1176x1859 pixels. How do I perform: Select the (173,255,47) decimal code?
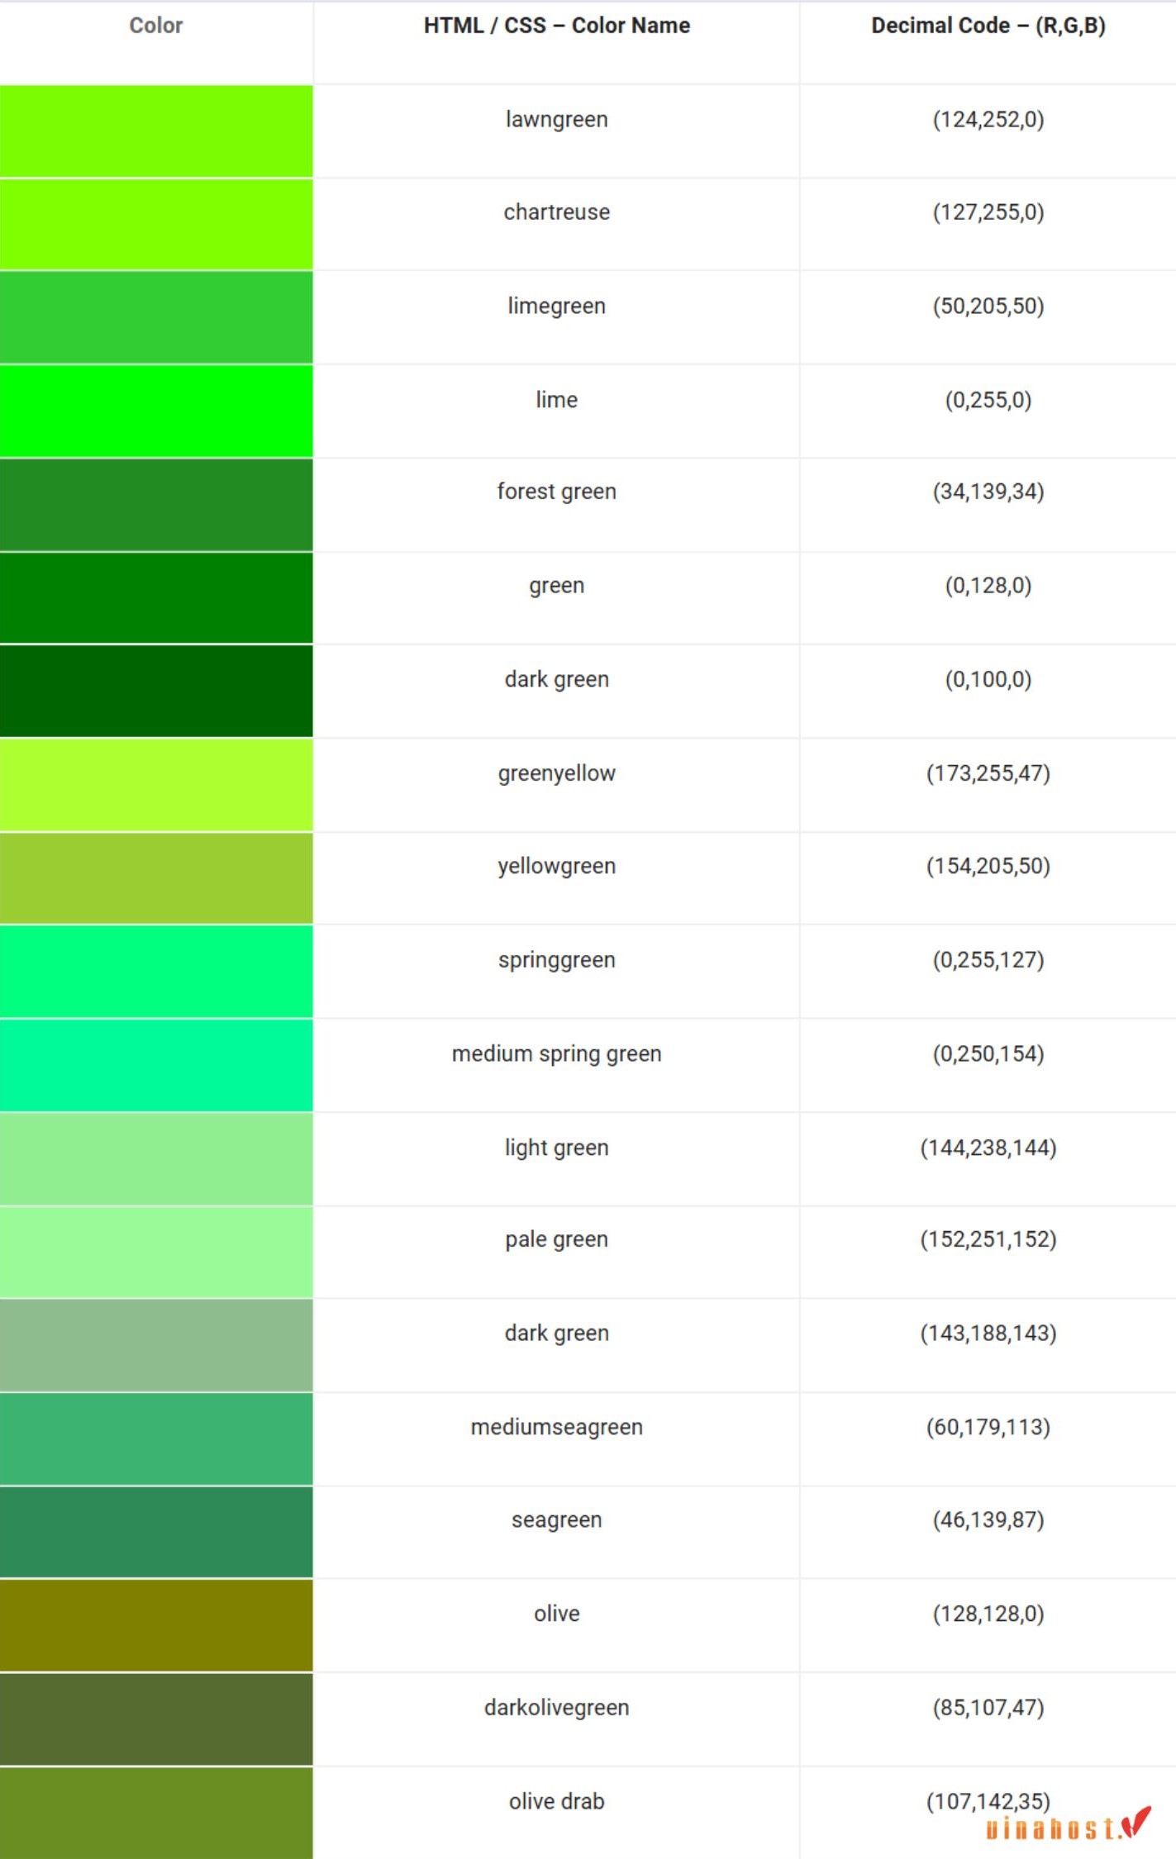pos(988,774)
